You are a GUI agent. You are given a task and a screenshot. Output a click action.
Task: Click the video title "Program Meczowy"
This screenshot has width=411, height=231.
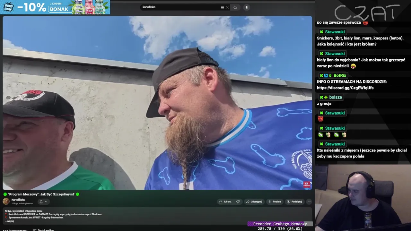[41, 194]
